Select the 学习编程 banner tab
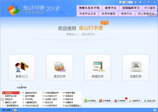This screenshot has width=158, height=112. tap(150, 8)
